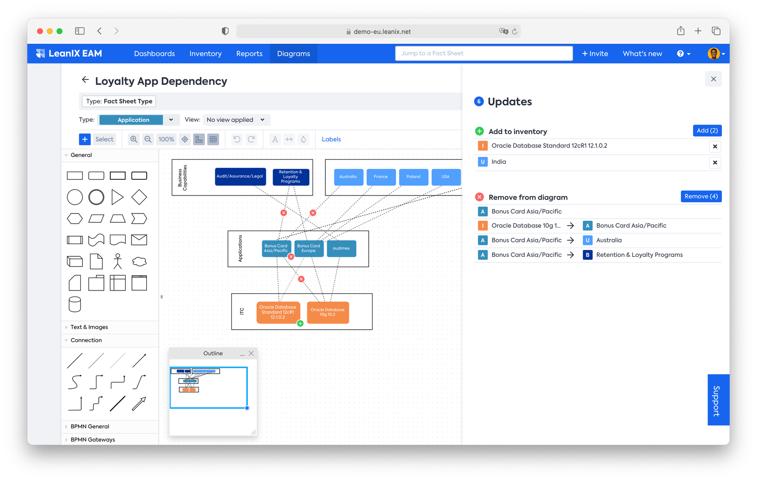Screen dimensions: 757x481
Task: Minimize the Outline panel
Action: point(242,354)
